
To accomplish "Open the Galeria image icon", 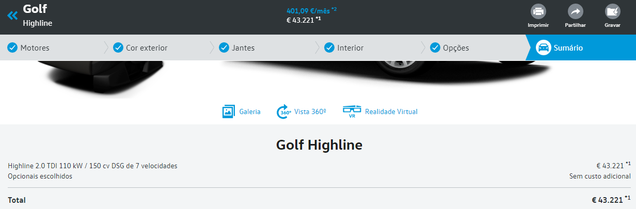I will click(229, 111).
